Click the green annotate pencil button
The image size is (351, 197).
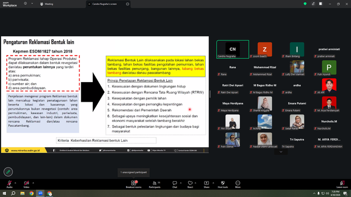pyautogui.click(x=8, y=172)
